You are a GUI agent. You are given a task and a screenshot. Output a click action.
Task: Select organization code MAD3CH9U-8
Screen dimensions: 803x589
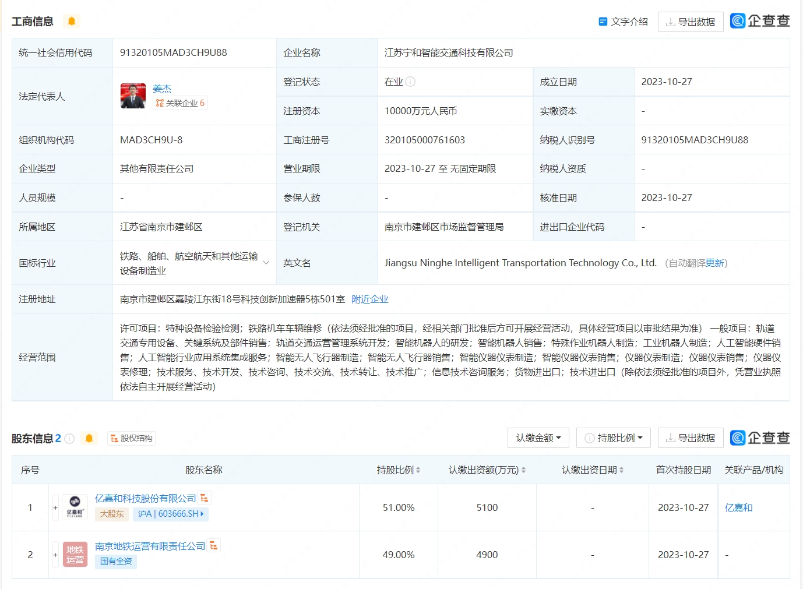pyautogui.click(x=152, y=140)
